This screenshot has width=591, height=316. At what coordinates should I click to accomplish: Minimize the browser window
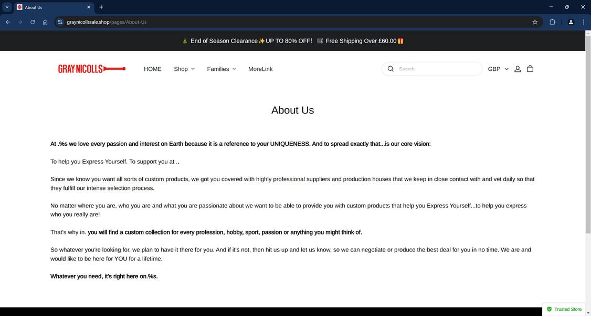pyautogui.click(x=551, y=7)
